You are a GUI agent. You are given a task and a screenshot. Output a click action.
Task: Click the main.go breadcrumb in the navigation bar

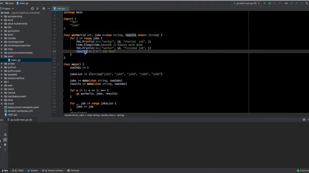(23, 3)
